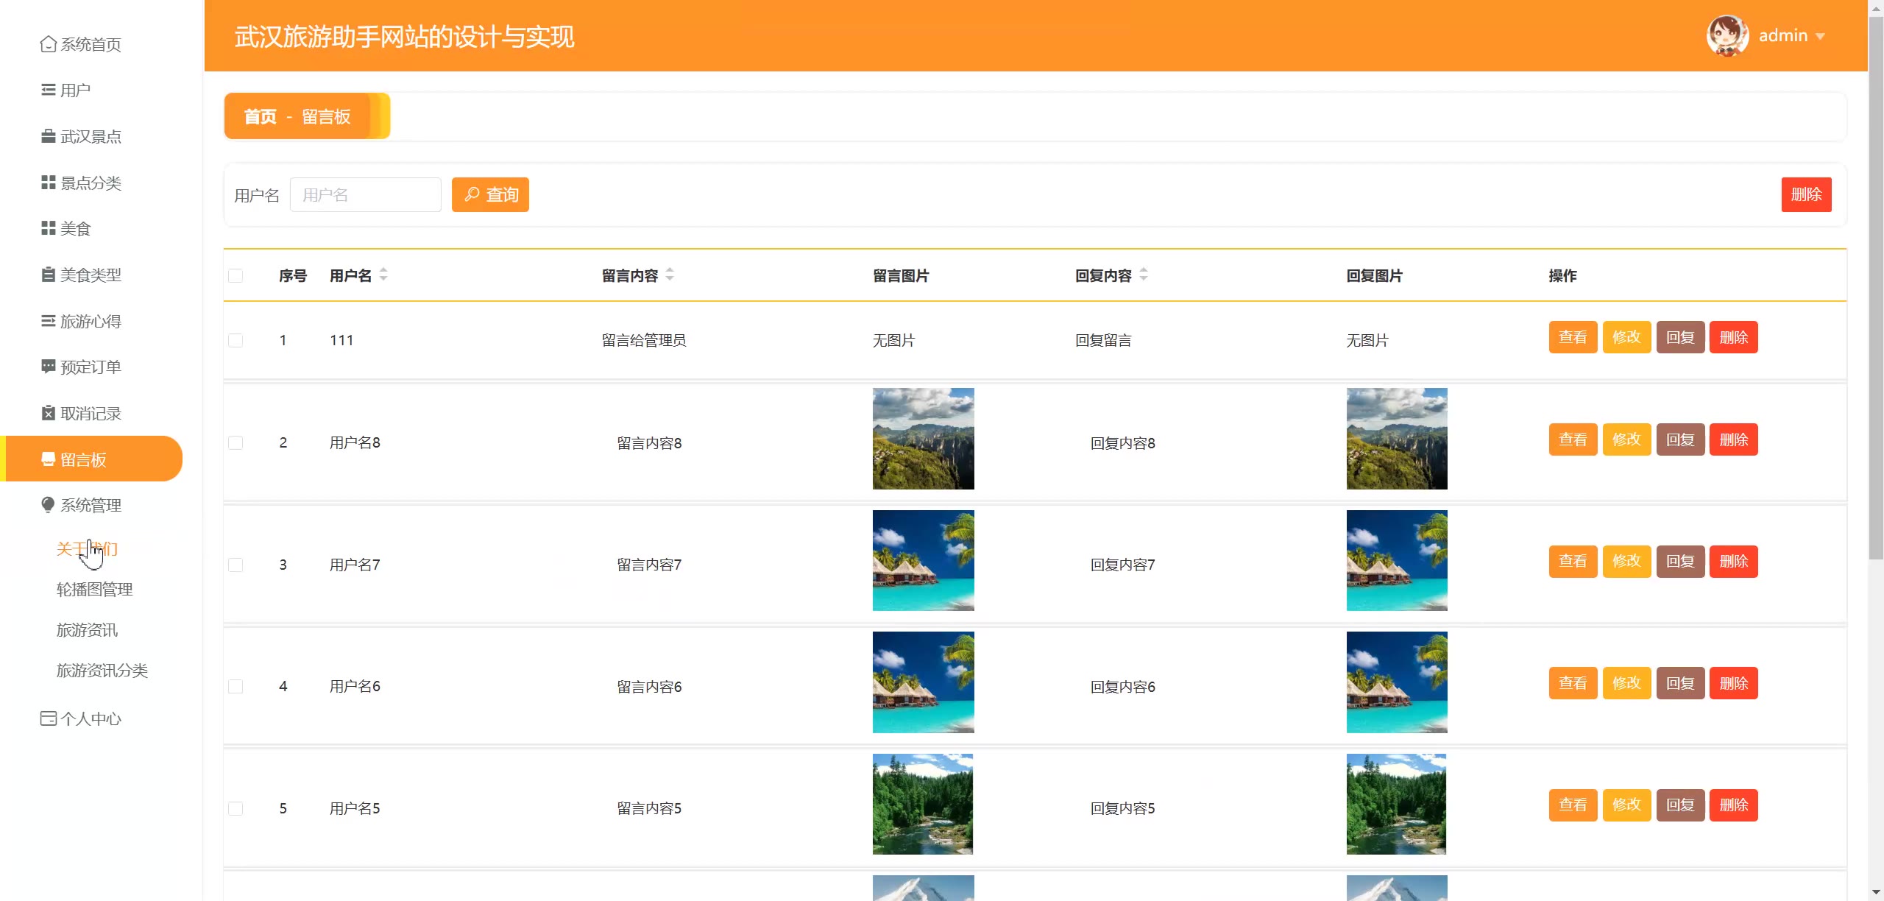Click 回复 button for 用户名7 row

click(x=1680, y=562)
